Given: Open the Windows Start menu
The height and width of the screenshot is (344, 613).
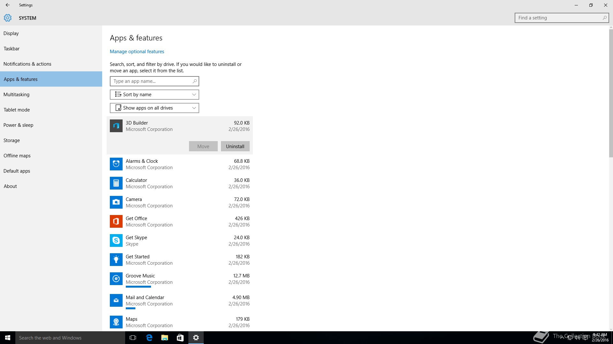Looking at the screenshot, I should click(8, 338).
